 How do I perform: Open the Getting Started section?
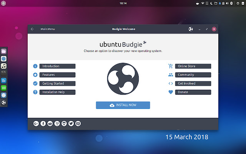(x=57, y=84)
